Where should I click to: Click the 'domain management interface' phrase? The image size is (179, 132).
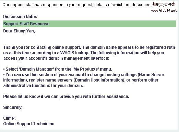(79, 58)
